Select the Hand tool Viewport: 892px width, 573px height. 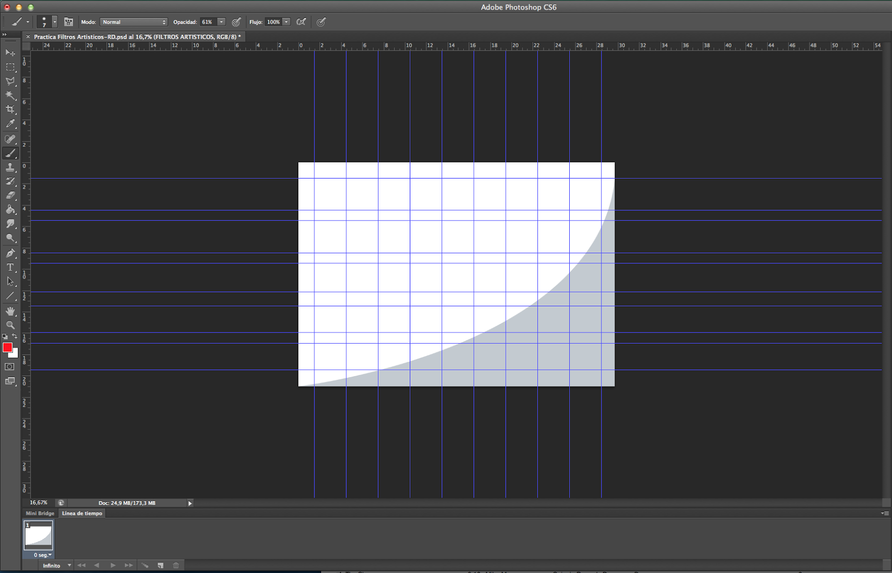(x=10, y=311)
